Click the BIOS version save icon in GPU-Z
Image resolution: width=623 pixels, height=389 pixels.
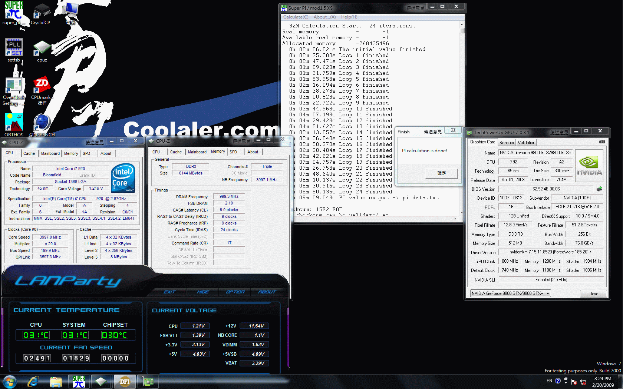[599, 189]
